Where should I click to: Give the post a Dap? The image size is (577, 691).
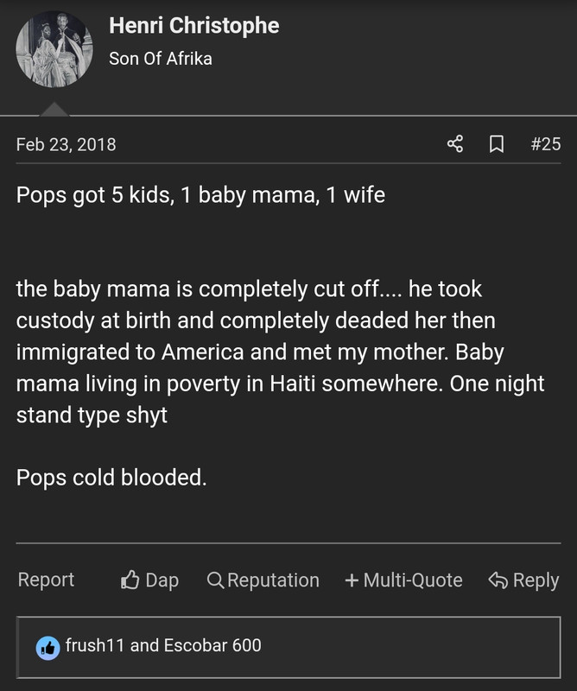(x=162, y=580)
